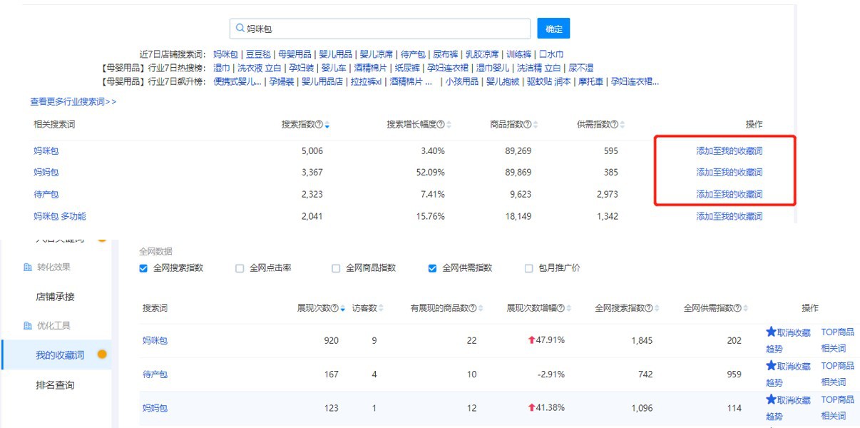860x428 pixels.
Task: Open help icon beside 展现次数 header
Action: point(335,308)
